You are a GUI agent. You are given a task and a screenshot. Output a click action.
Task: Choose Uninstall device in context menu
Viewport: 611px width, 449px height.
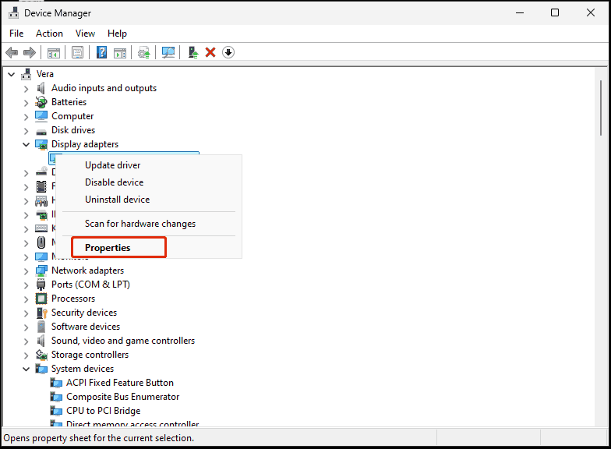click(x=117, y=200)
